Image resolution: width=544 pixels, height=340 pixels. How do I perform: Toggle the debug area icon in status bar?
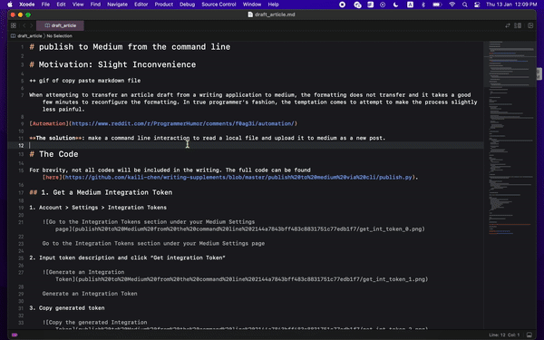tap(529, 335)
